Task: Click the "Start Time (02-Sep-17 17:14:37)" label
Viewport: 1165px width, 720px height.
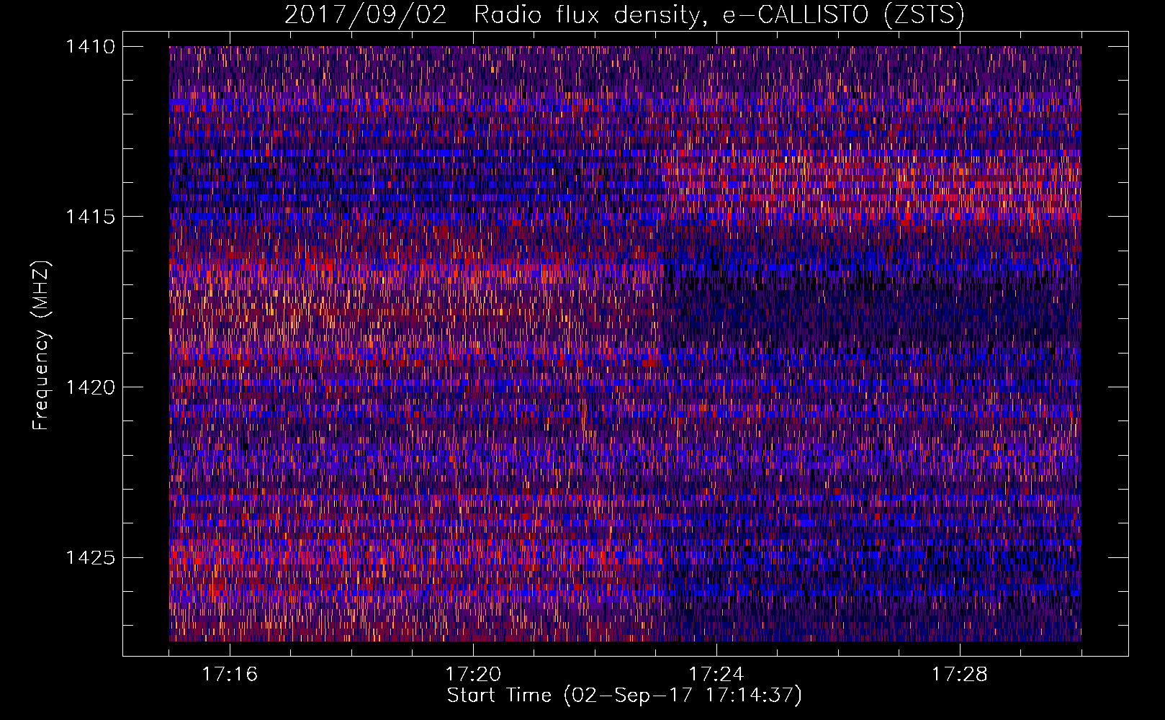Action: pos(624,696)
